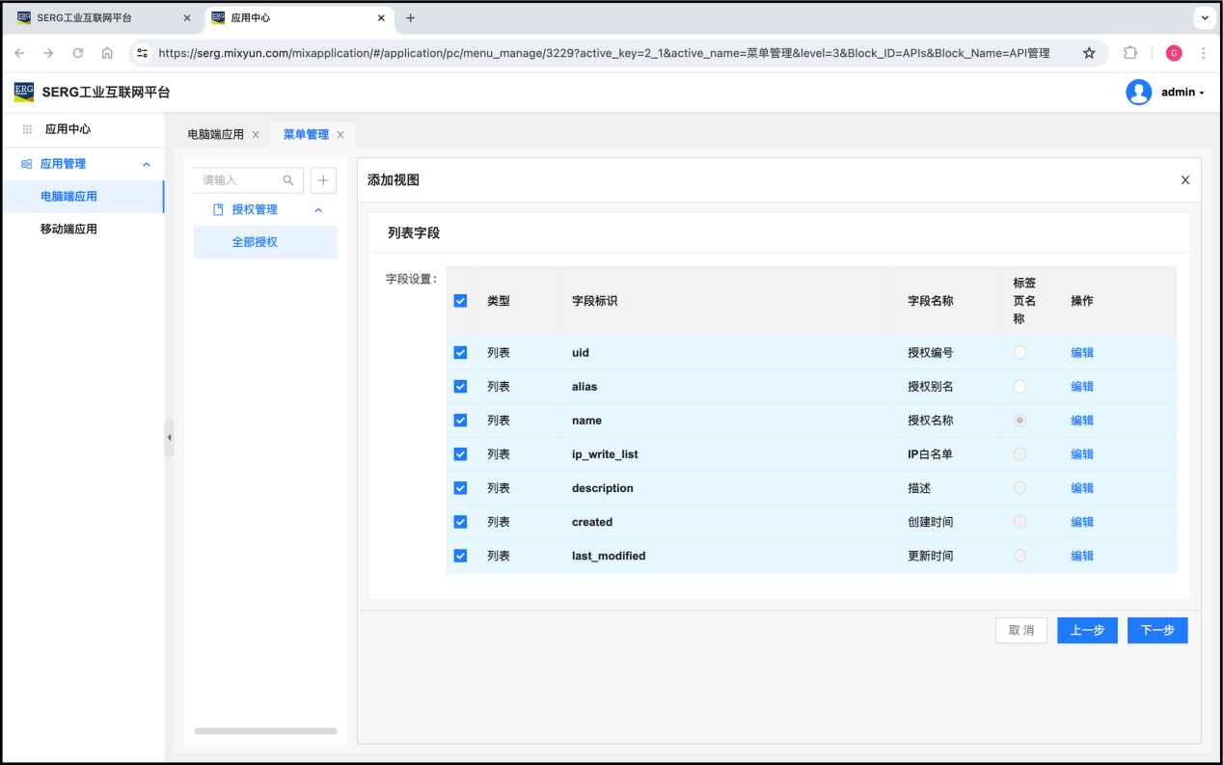Open 移动端应用 in the sidebar
Screen dimensions: 1223x765
68,230
